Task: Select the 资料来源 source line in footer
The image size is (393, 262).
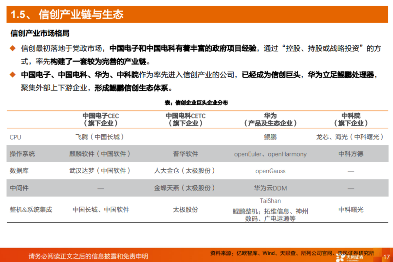Action: (x=292, y=253)
